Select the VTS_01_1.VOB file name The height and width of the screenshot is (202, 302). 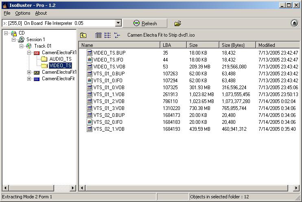pos(109,94)
